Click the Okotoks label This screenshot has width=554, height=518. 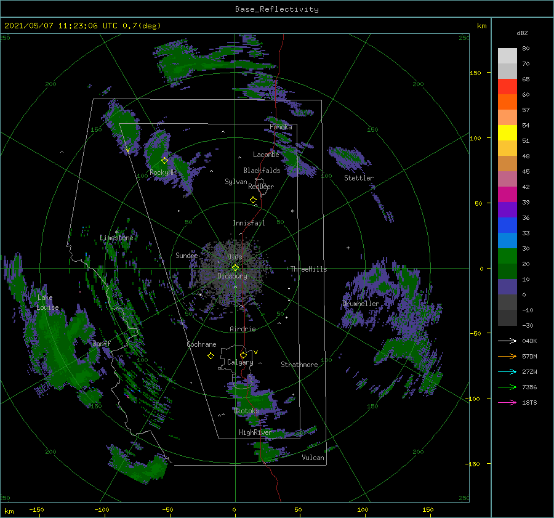point(246,411)
